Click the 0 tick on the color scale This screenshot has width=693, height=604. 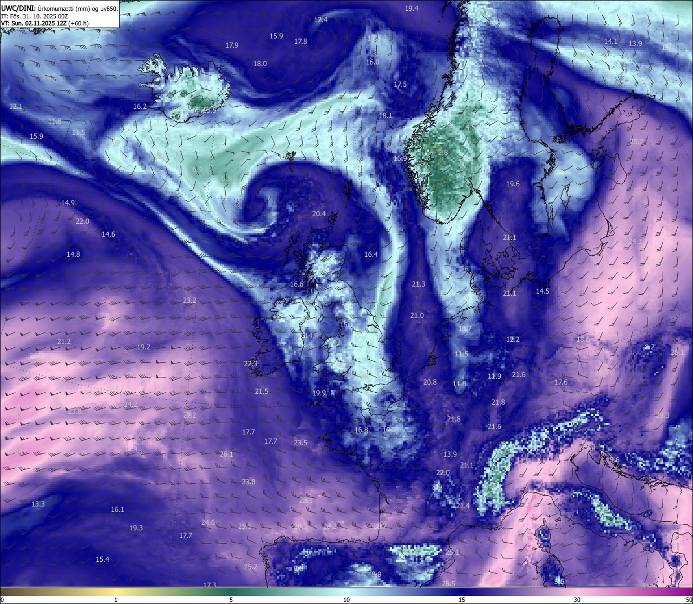[x=2, y=600]
